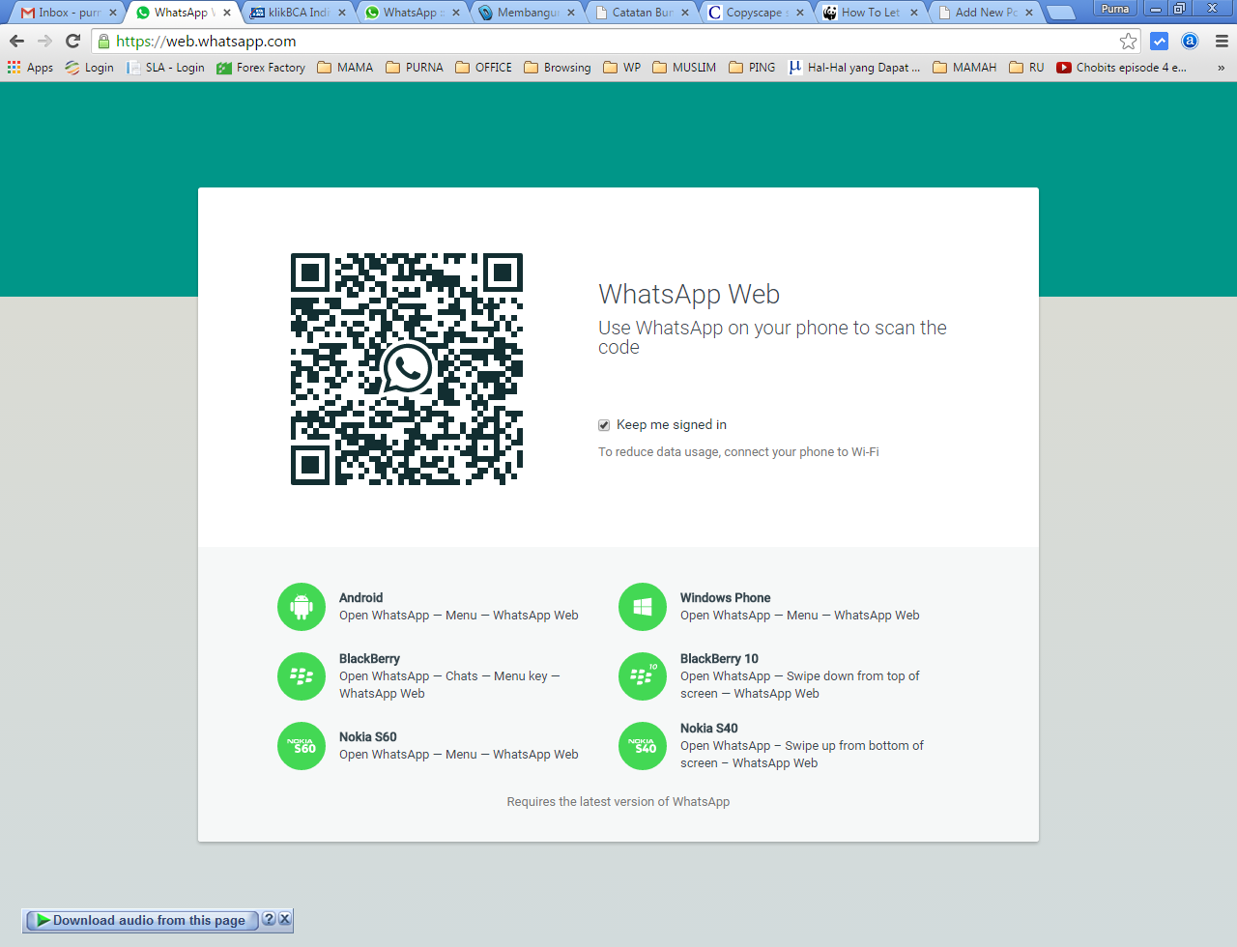Open the SLA - Login bookmark

(x=165, y=68)
